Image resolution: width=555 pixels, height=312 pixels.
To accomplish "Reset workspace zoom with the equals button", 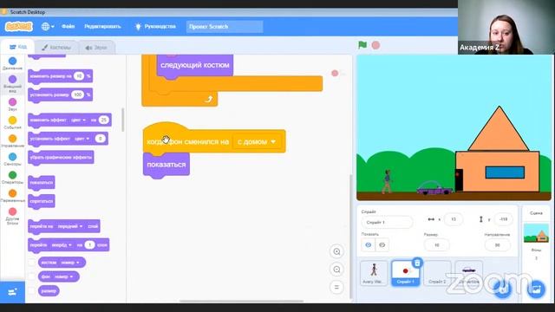I will coord(336,287).
